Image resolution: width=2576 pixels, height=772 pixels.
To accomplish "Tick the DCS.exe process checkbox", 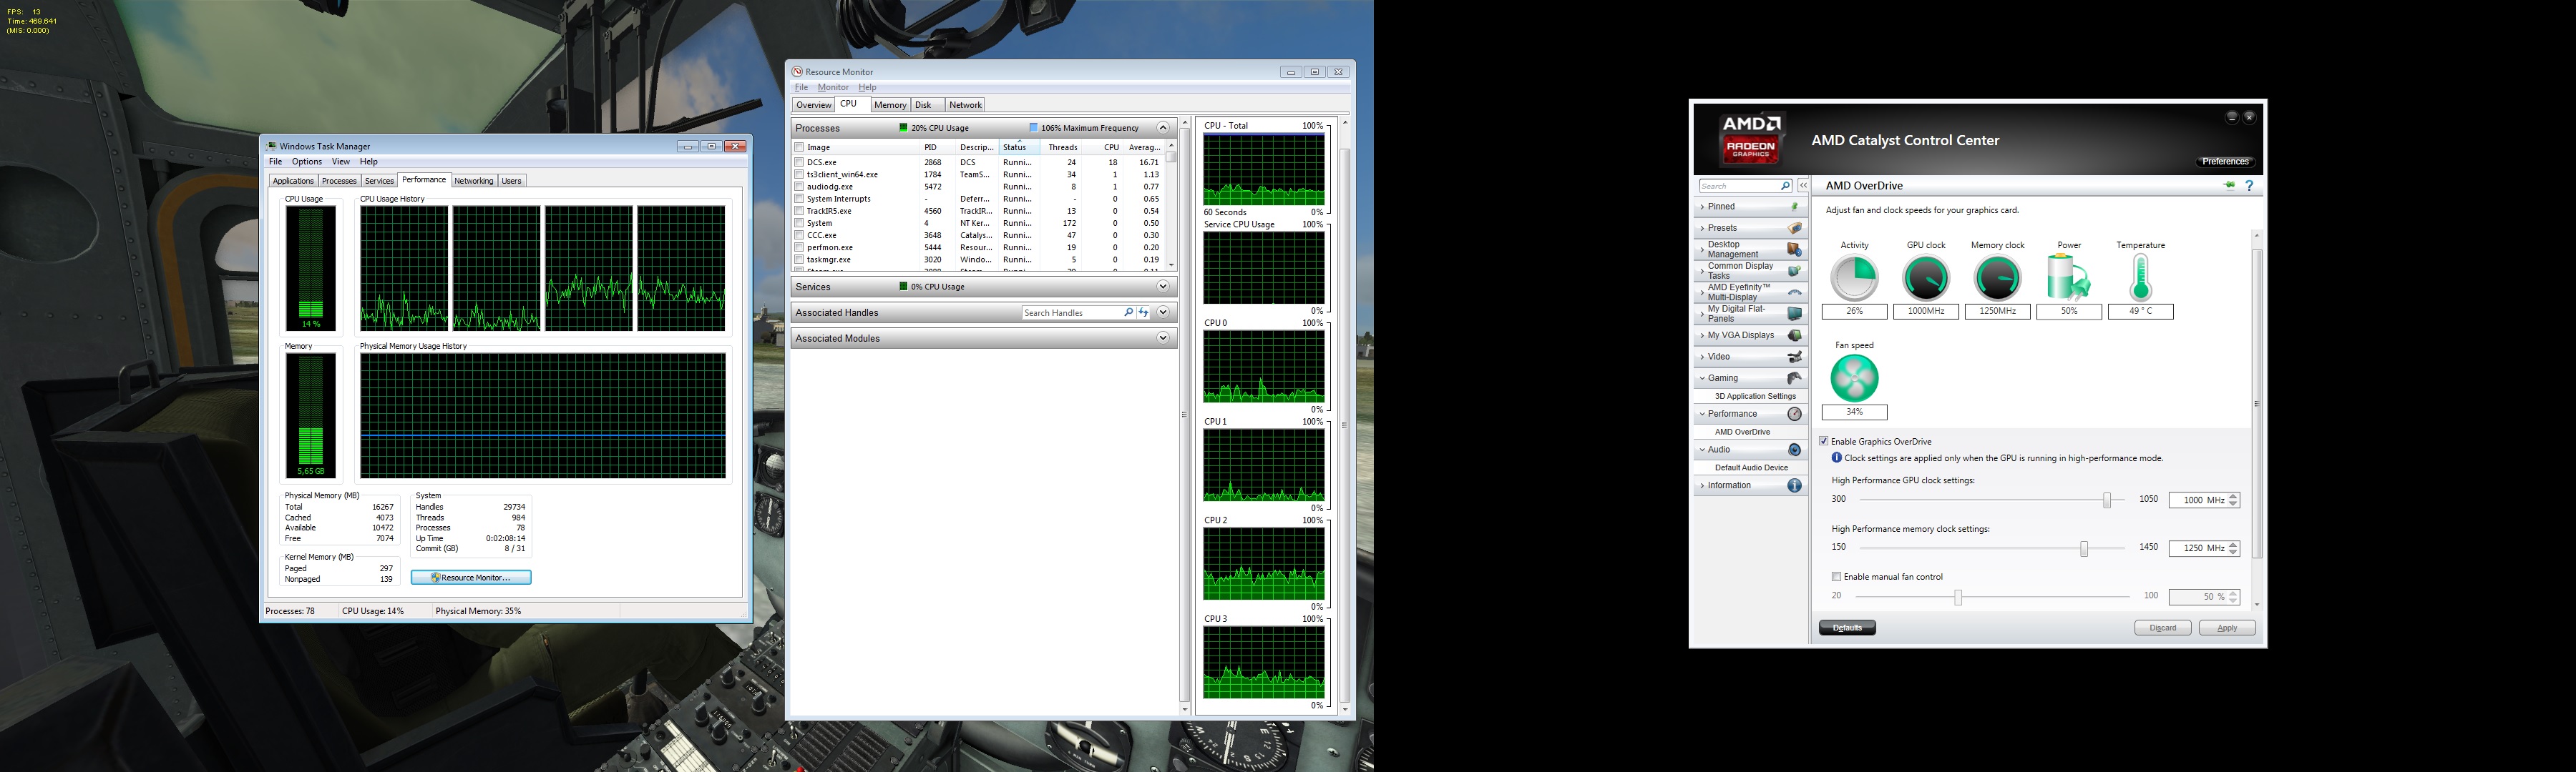I will coord(799,162).
